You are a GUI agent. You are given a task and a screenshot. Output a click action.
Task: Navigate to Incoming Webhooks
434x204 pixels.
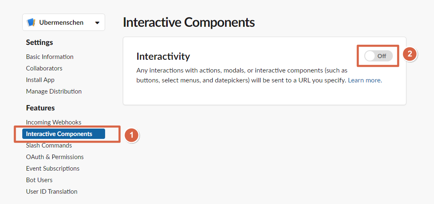[x=54, y=122]
